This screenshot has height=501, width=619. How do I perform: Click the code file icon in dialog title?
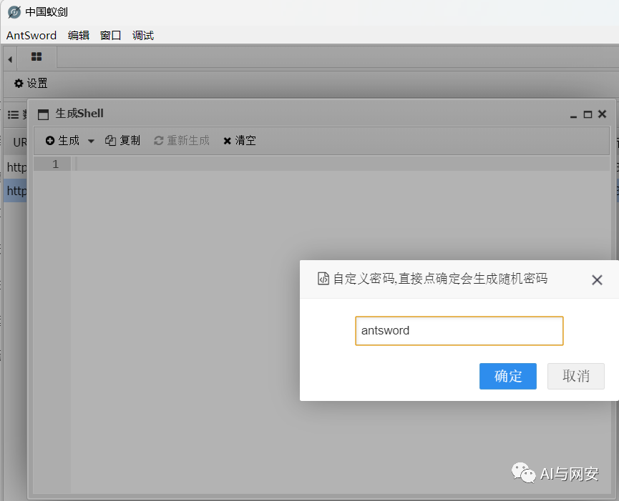(x=323, y=279)
